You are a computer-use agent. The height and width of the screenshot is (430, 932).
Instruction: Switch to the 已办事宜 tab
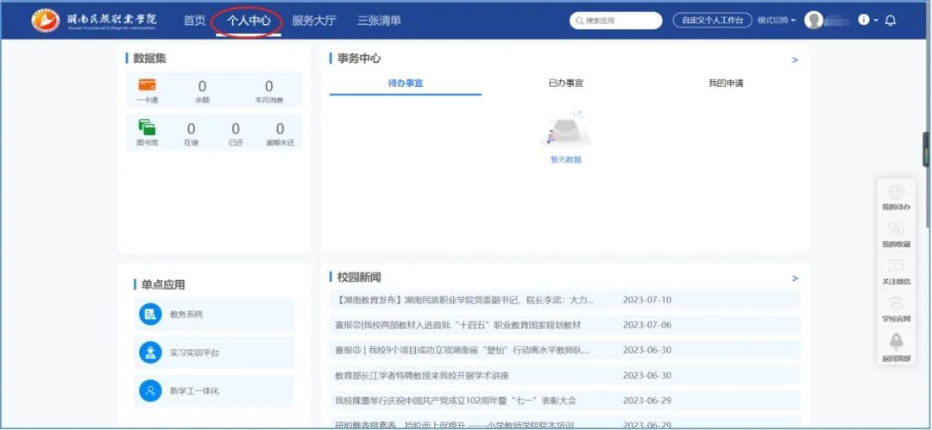565,84
